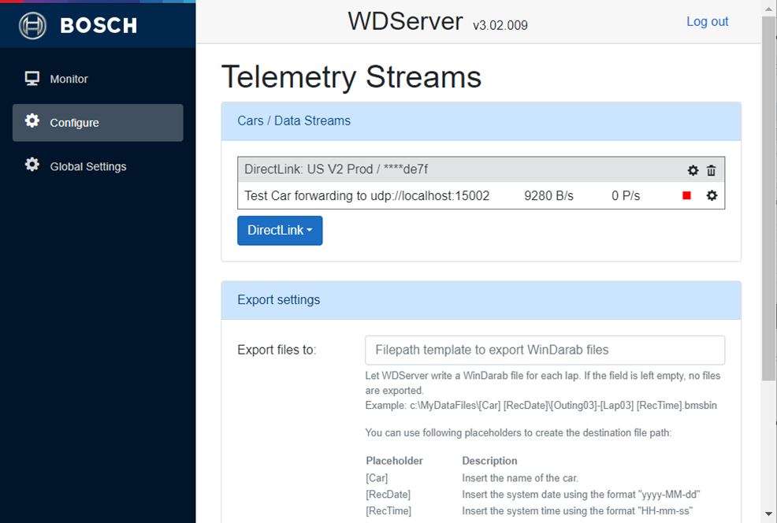Click the scrollbar up arrow
Image resolution: width=777 pixels, height=523 pixels.
768,8
